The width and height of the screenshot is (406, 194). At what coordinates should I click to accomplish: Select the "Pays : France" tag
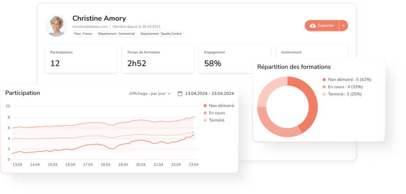[x=83, y=34]
